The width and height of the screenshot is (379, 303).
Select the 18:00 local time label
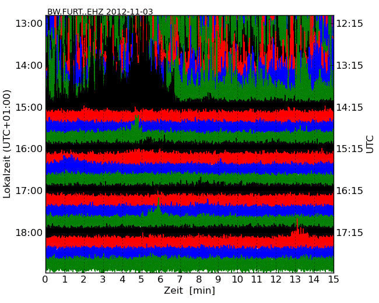click(x=29, y=232)
